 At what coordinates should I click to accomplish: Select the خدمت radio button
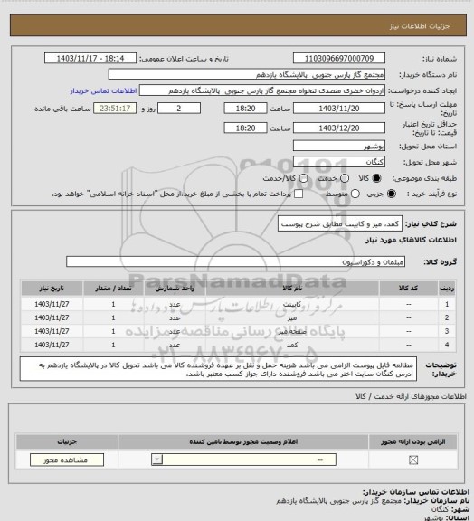click(x=345, y=178)
